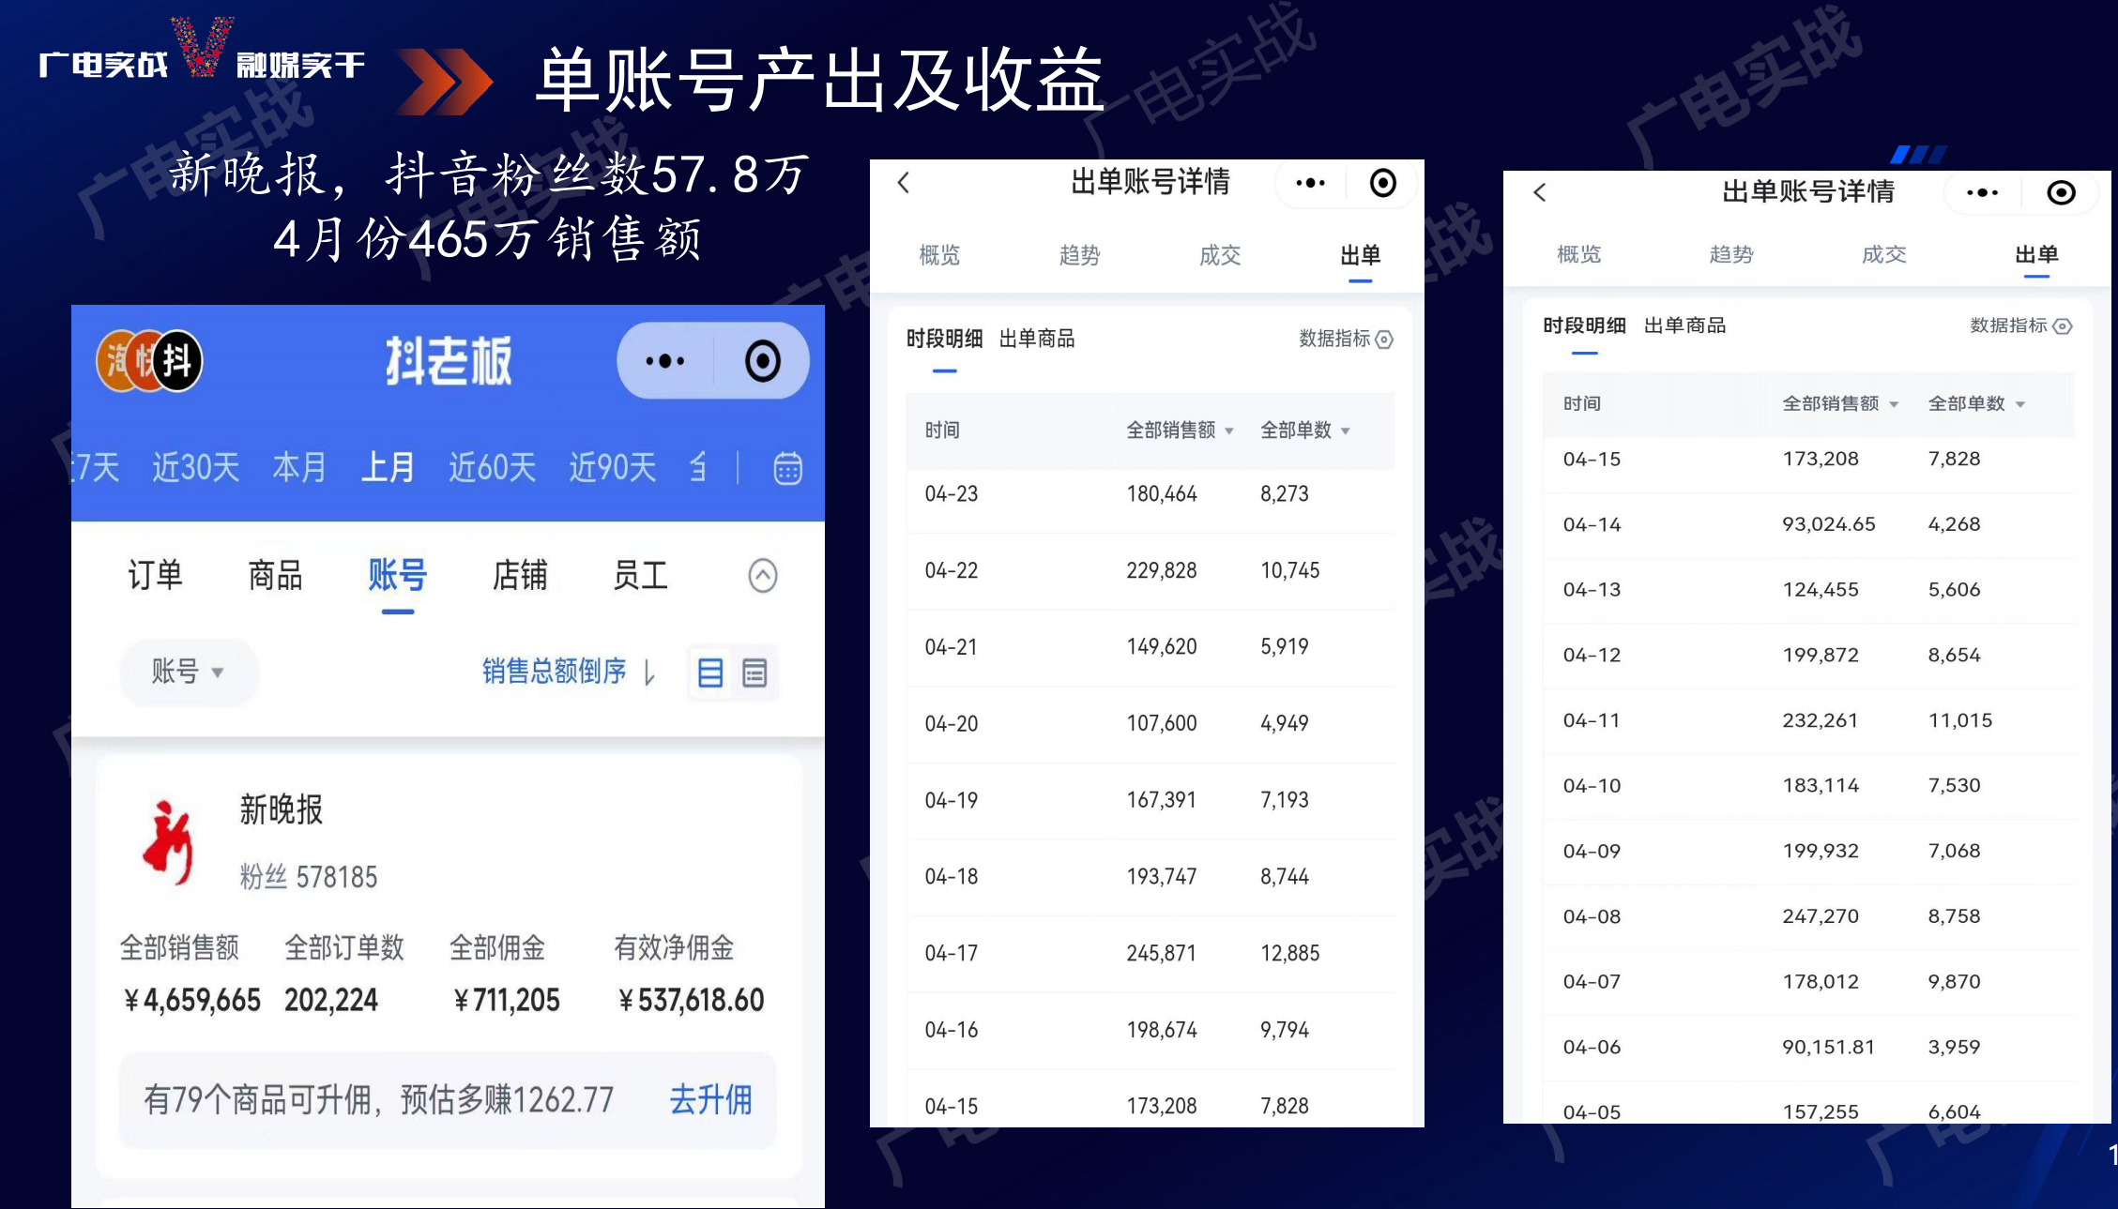Sort by 全部销售额 in middle panel
Screen dimensions: 2118x1209
pos(1180,431)
